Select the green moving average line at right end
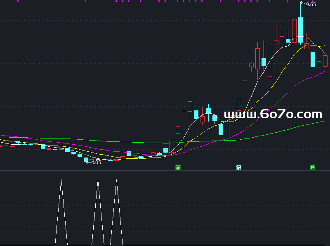 pos(322,122)
